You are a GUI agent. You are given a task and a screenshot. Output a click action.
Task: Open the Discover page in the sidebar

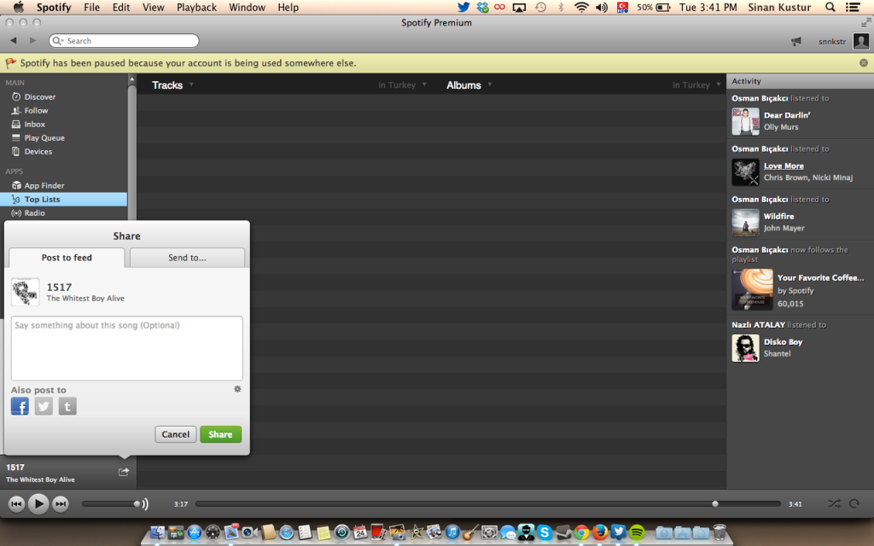(40, 96)
